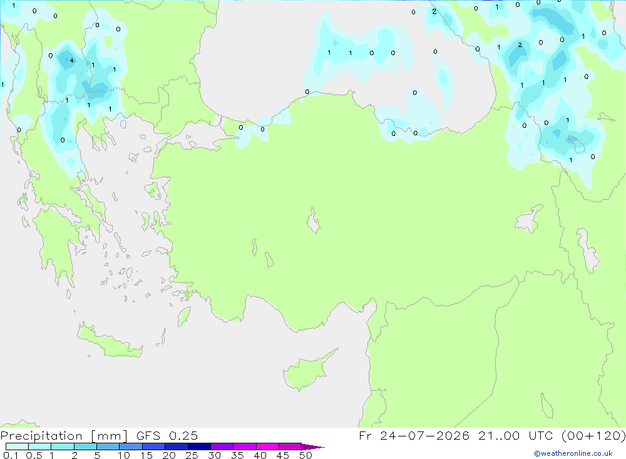
Task: Click the legend label "25"
Action: tap(192, 455)
